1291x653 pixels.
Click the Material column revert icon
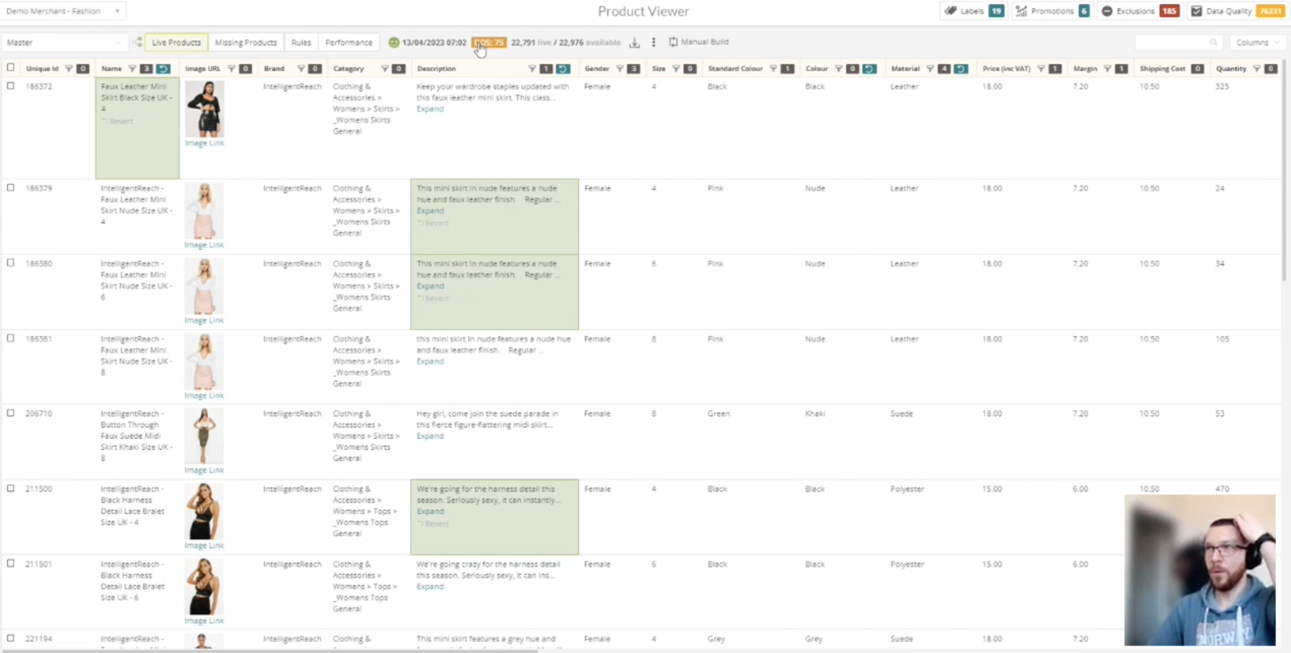tap(960, 69)
